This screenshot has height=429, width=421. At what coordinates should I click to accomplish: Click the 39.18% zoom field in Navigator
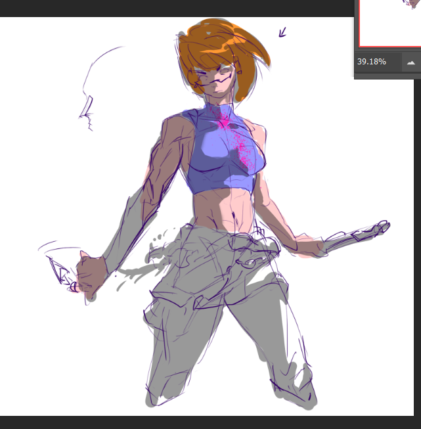pyautogui.click(x=378, y=62)
